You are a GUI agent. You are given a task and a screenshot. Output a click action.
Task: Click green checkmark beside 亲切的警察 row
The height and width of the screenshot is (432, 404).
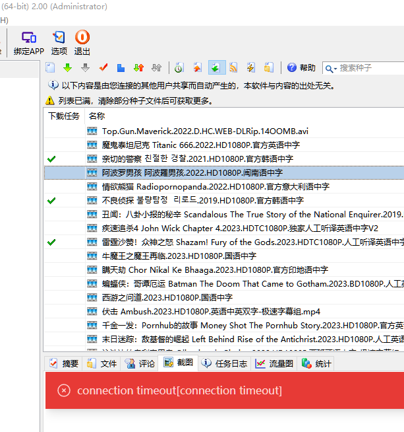(51, 159)
